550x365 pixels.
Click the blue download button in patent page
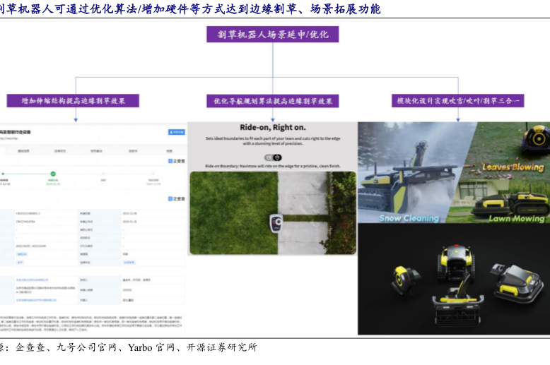[x=176, y=132]
